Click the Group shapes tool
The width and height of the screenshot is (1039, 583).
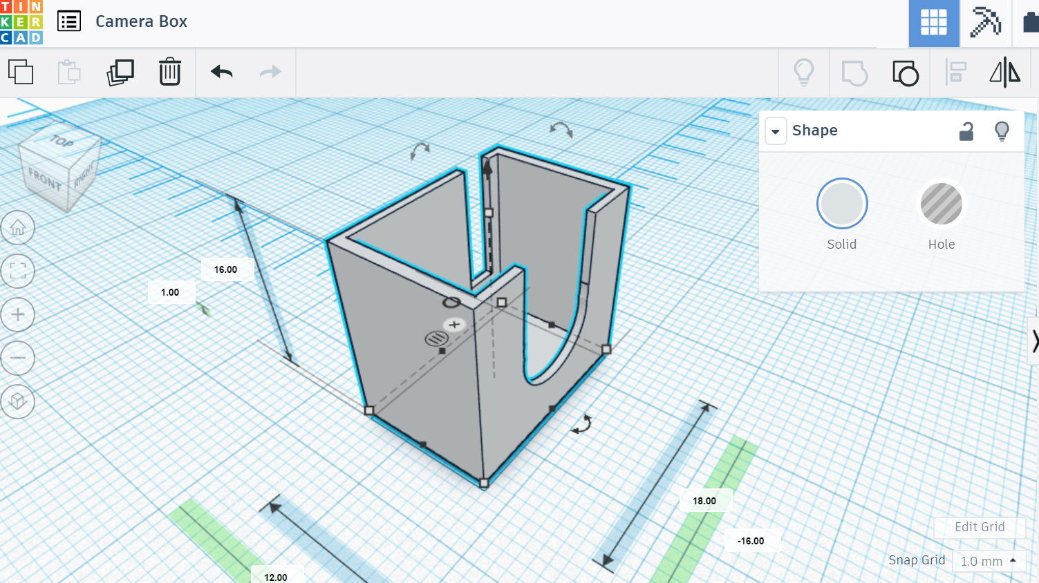click(x=854, y=73)
